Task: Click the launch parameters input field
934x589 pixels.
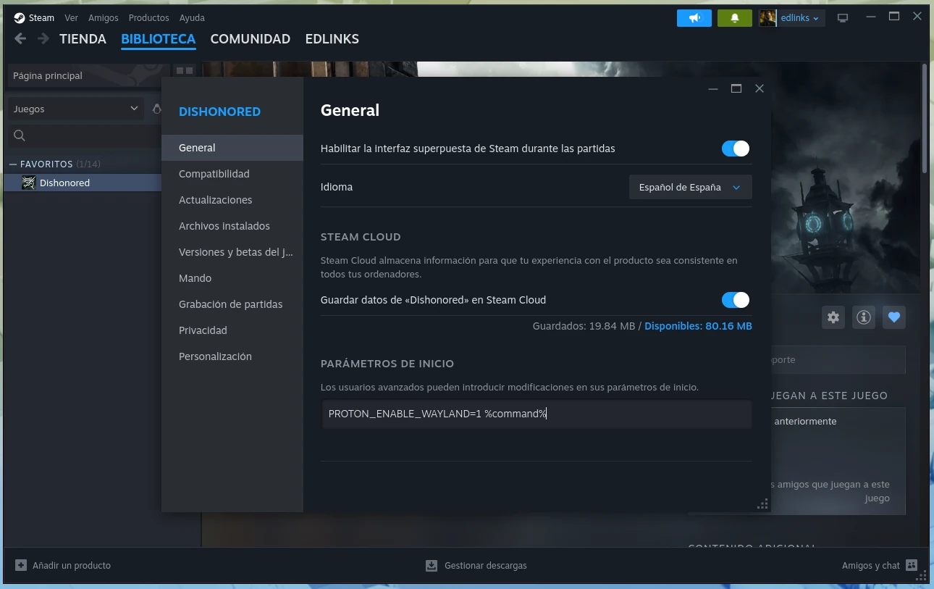Action: [x=537, y=414]
